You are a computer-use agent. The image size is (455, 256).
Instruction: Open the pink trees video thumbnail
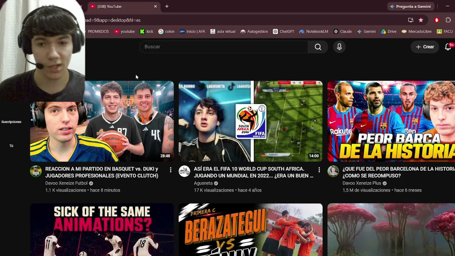(x=391, y=230)
